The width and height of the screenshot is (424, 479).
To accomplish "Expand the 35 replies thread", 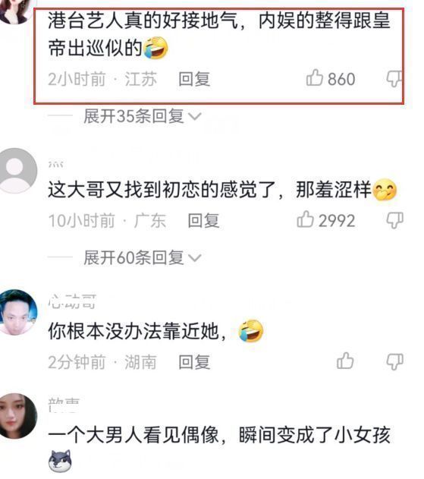I will click(143, 116).
